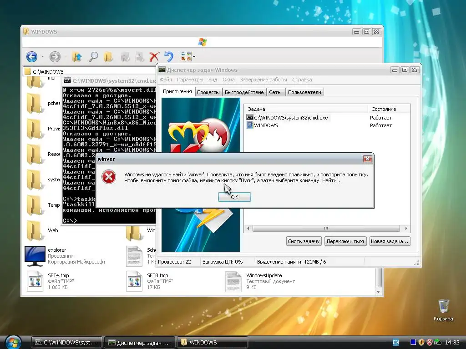Click the EN language indicator in the tray
The height and width of the screenshot is (349, 466).
(x=395, y=343)
